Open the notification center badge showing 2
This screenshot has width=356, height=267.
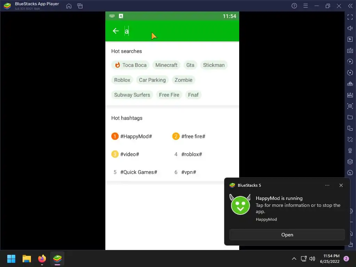(x=346, y=259)
